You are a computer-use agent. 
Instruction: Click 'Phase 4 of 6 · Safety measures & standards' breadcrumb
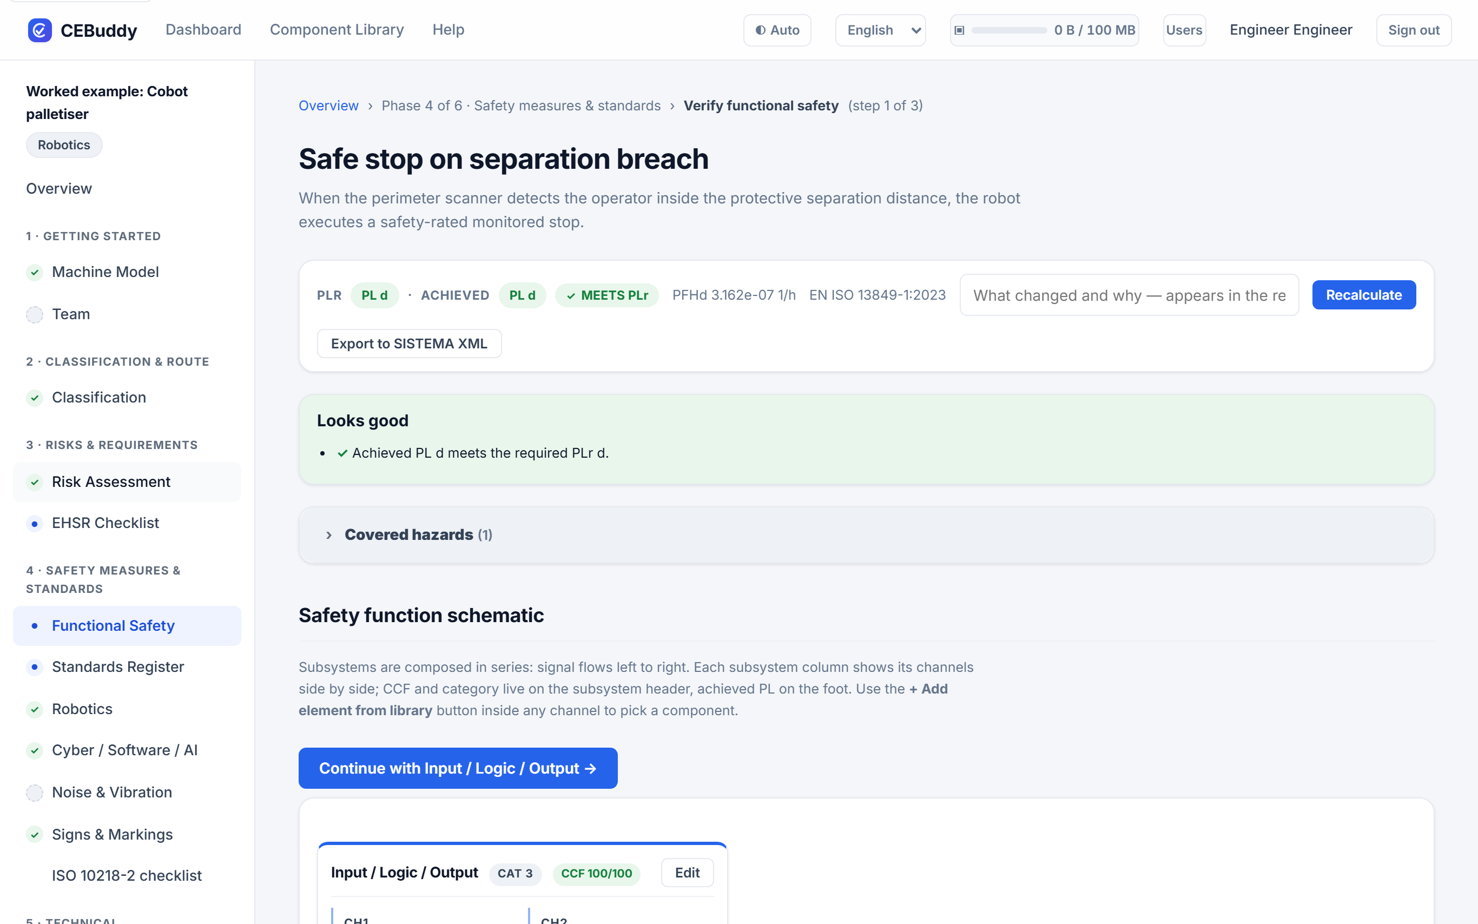click(x=521, y=105)
